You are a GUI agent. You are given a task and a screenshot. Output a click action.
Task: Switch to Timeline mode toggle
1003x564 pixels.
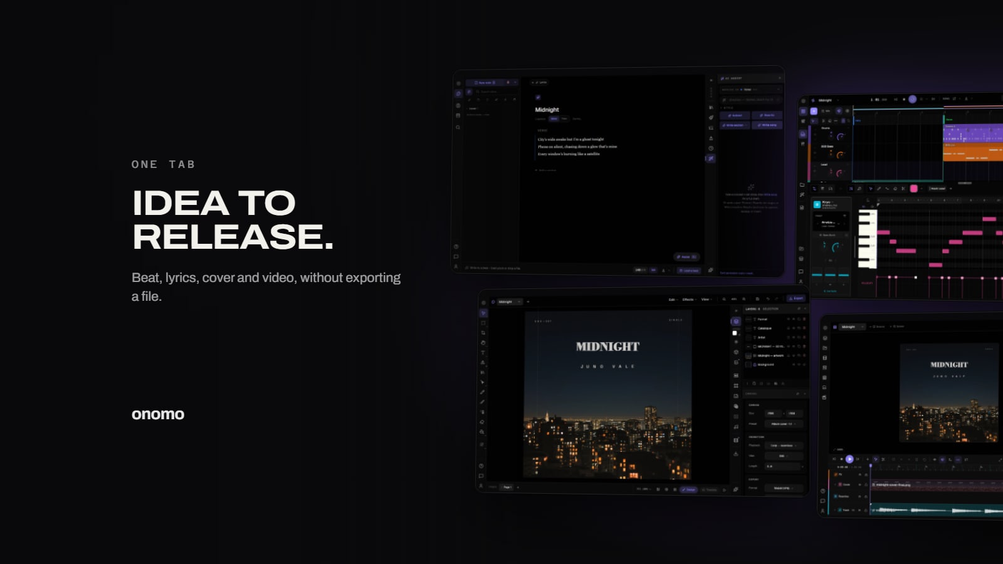pos(710,490)
